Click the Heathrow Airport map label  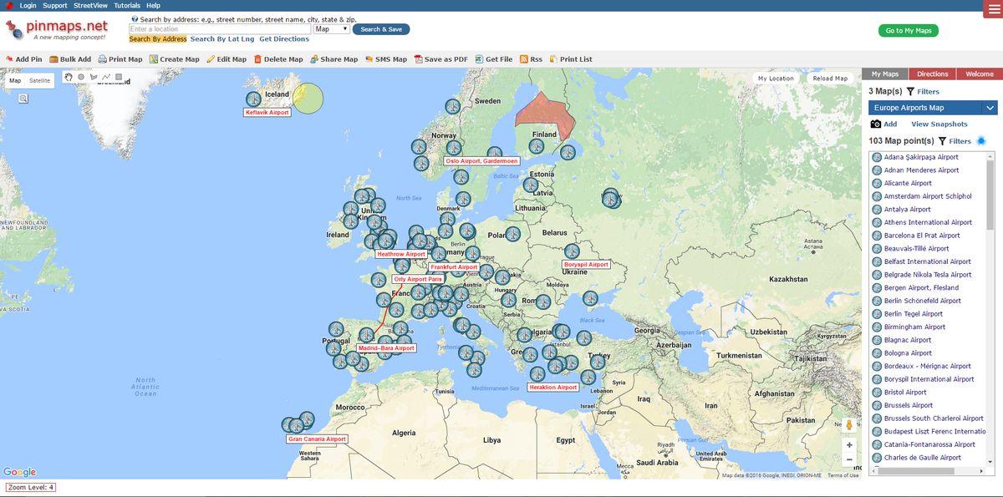(x=401, y=254)
